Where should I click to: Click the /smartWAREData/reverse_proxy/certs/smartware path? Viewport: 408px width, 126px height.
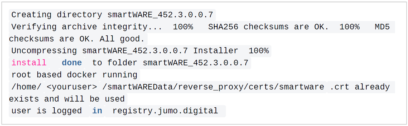pos(213,87)
